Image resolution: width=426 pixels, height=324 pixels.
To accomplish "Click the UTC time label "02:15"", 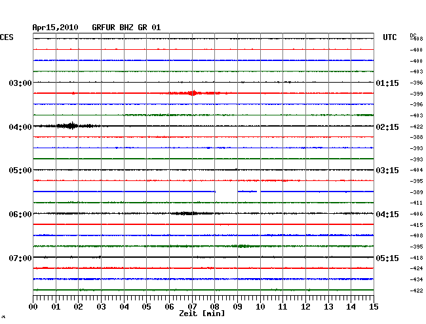I will tap(387, 127).
